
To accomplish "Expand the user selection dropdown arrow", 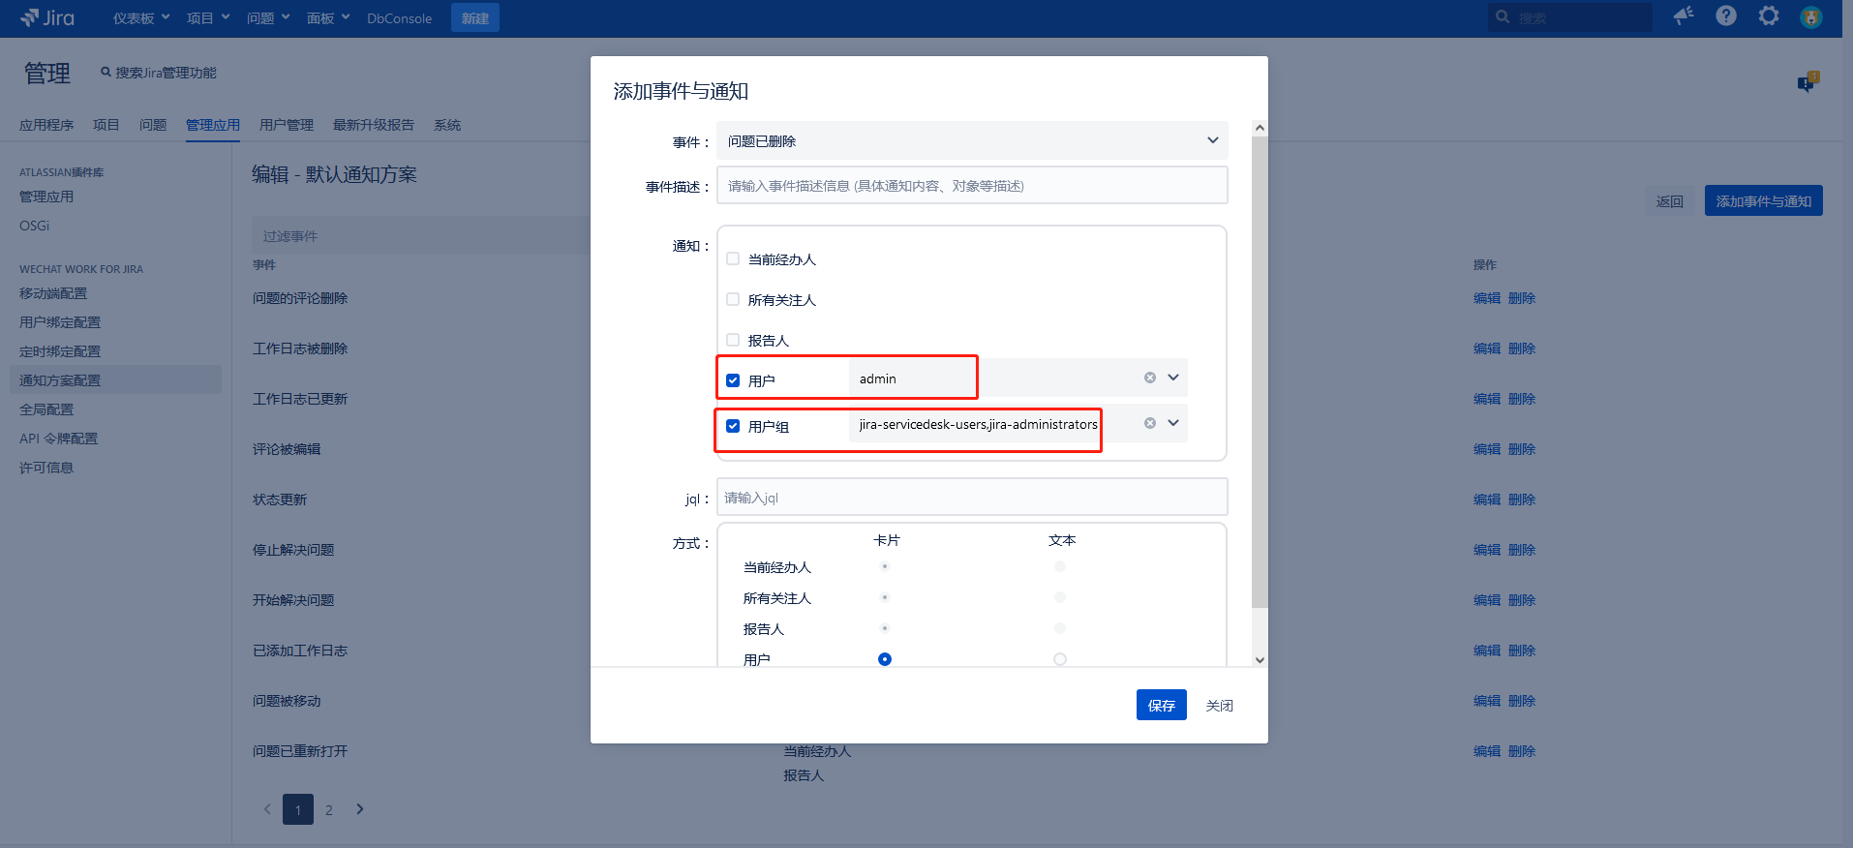I will click(1173, 378).
